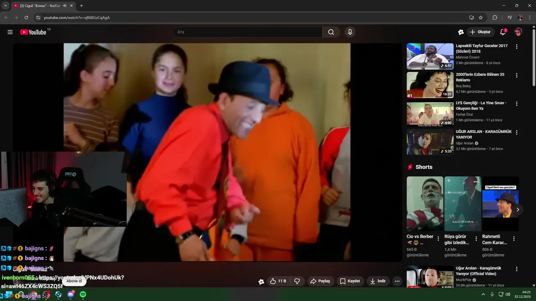Open Cio vs Berber short thumbnail
The image size is (536, 301).
[x=425, y=204]
